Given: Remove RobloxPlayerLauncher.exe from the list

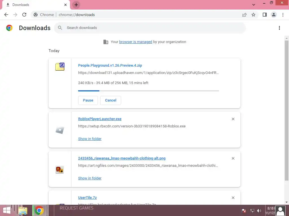Looking at the screenshot, I should (233, 119).
